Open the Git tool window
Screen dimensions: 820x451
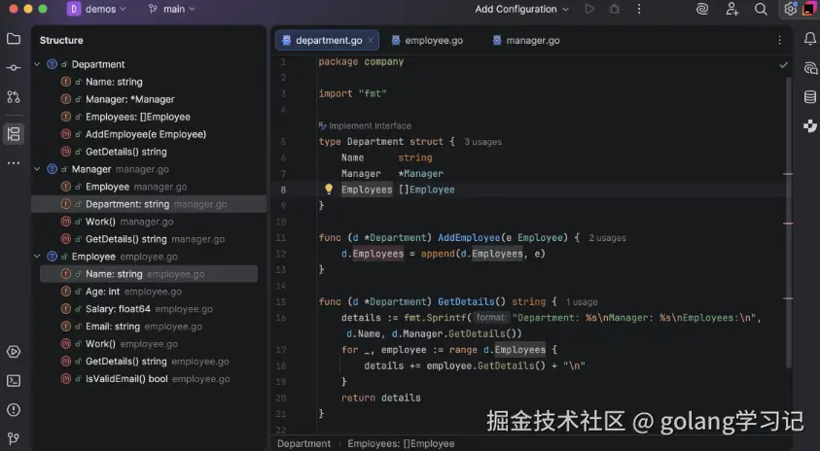coord(14,438)
